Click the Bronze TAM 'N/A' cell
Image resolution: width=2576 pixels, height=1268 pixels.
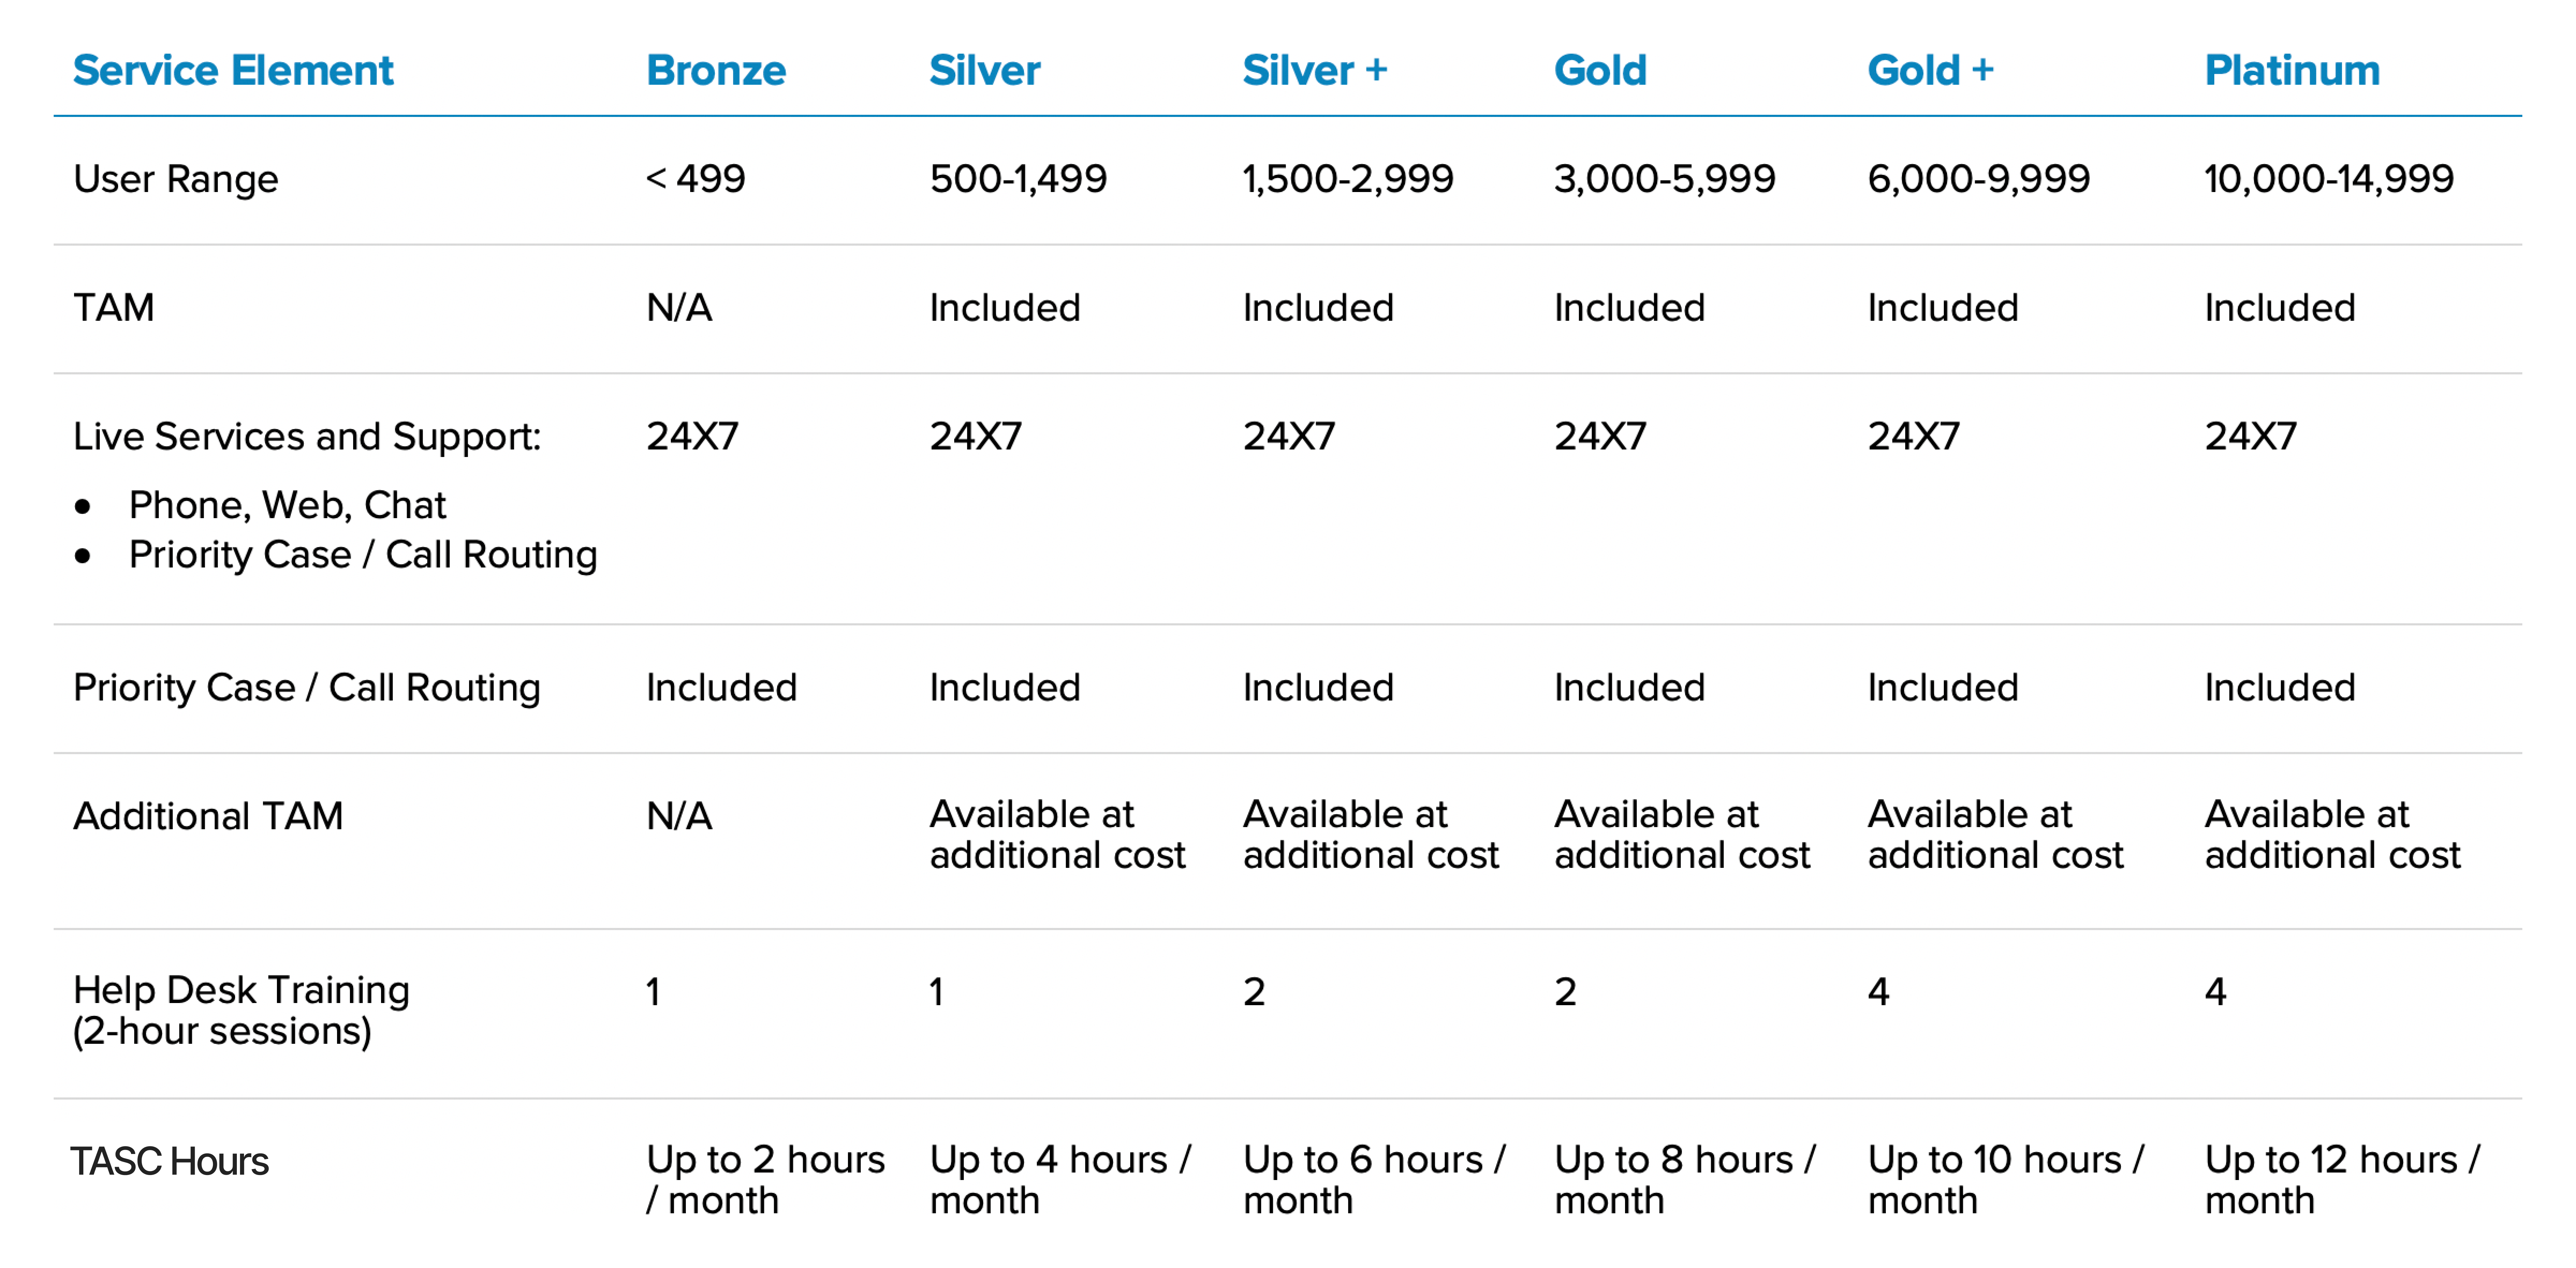coord(679,308)
